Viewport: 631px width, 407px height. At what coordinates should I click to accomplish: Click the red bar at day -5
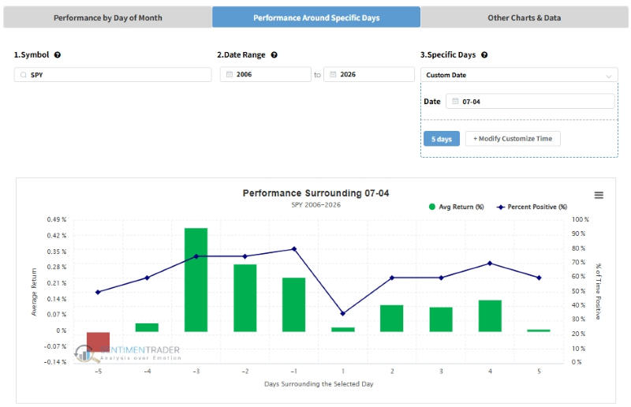tap(98, 342)
